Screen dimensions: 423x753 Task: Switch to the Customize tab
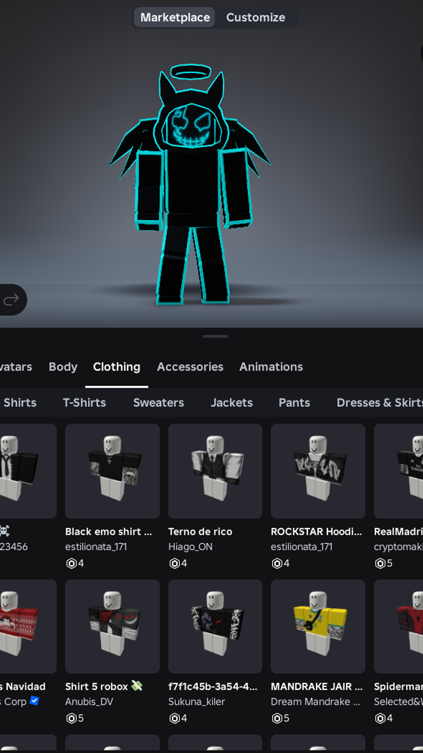256,17
